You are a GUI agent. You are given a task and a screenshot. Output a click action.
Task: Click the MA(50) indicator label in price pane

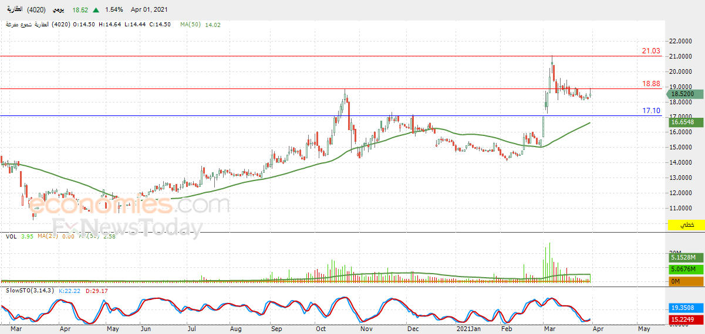click(191, 25)
